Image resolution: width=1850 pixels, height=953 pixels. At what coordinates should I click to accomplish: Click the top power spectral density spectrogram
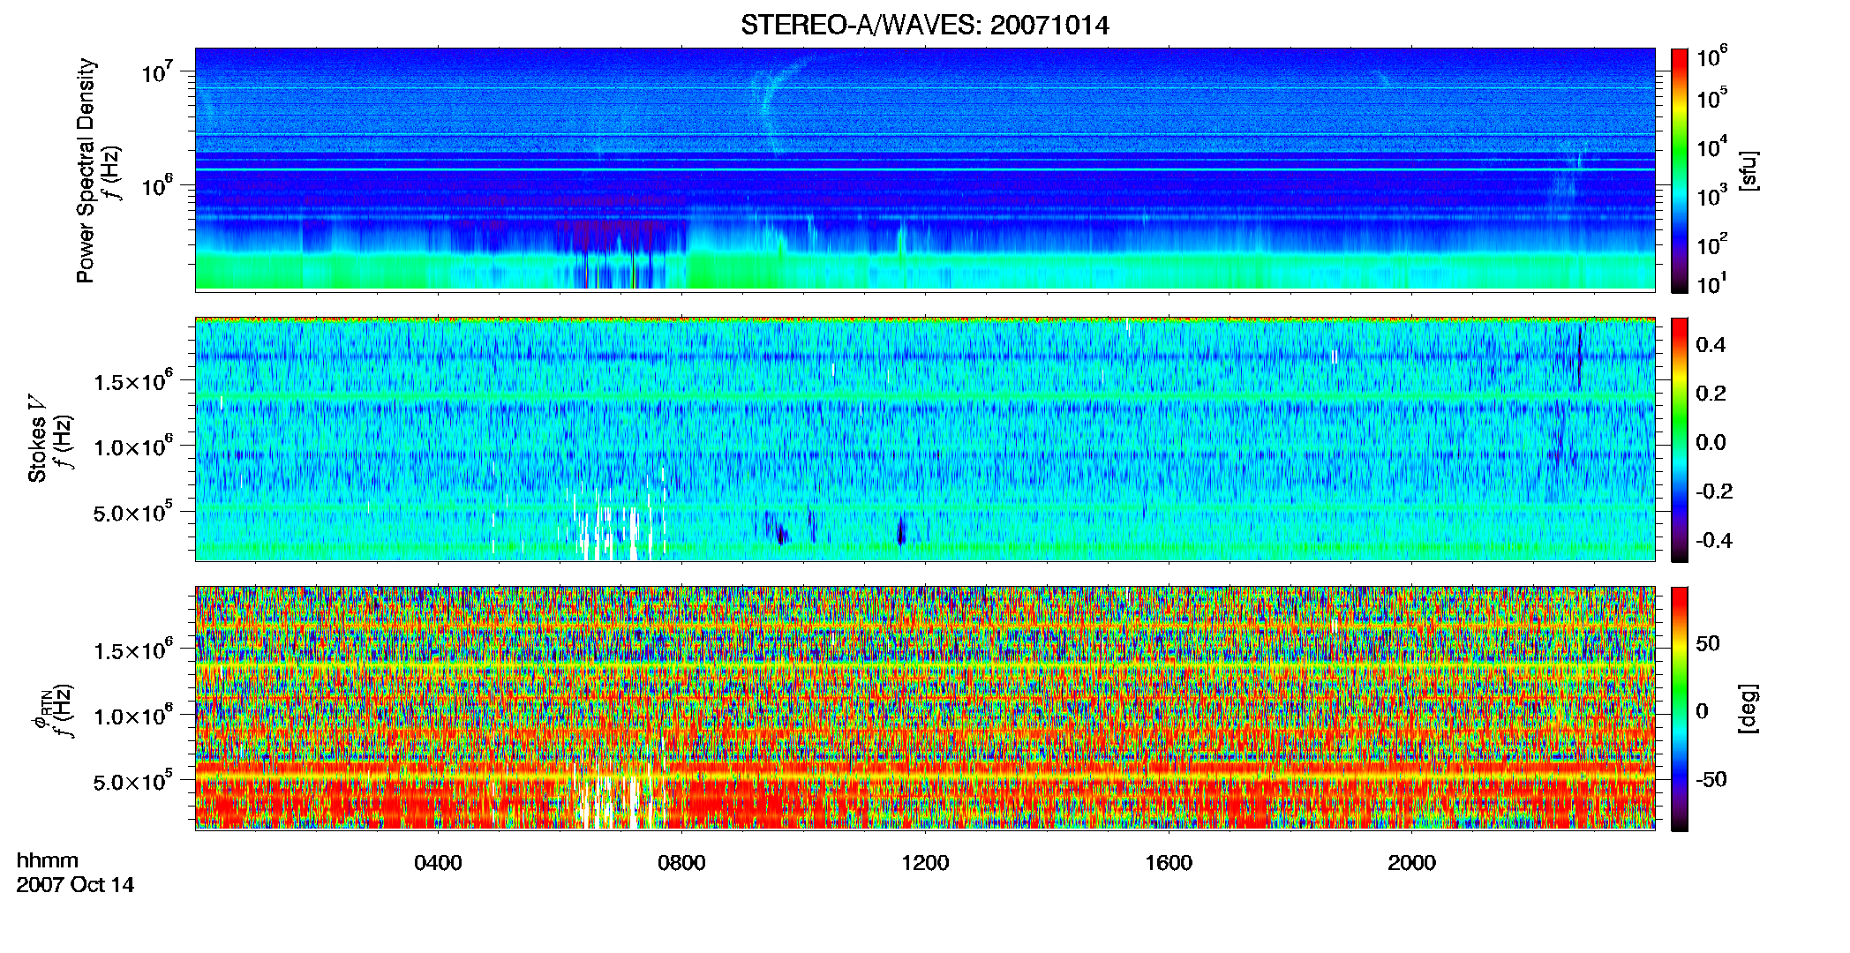925,169
